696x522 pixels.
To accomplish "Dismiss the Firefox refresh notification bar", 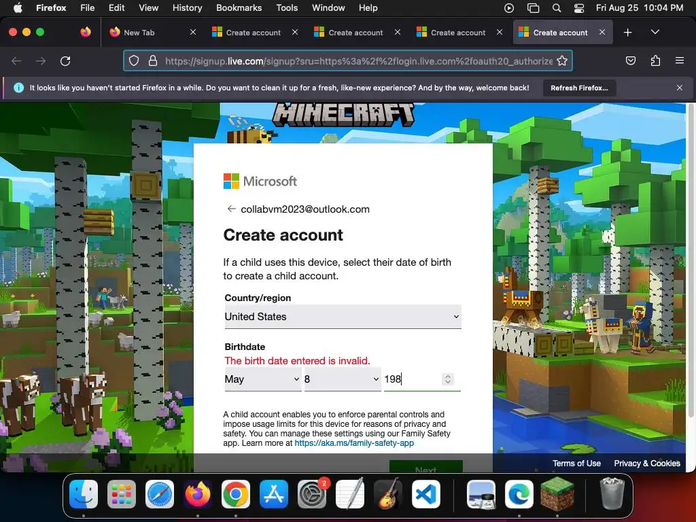I will pyautogui.click(x=679, y=88).
